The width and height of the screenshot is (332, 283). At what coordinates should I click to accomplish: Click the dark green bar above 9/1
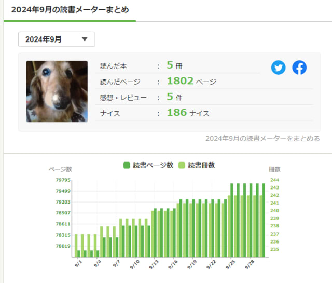[79, 254]
